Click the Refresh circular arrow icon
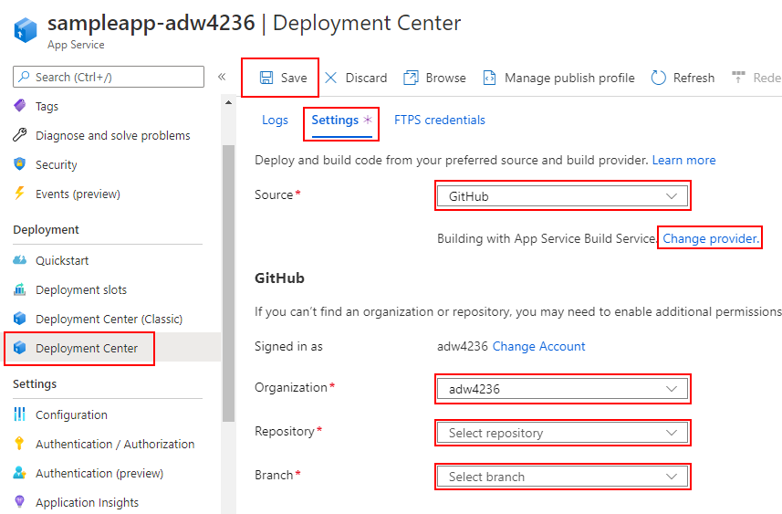Image resolution: width=782 pixels, height=514 pixels. pos(658,78)
